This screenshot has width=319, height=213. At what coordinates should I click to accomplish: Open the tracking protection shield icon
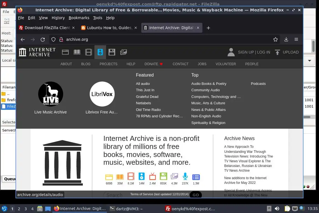point(53,40)
